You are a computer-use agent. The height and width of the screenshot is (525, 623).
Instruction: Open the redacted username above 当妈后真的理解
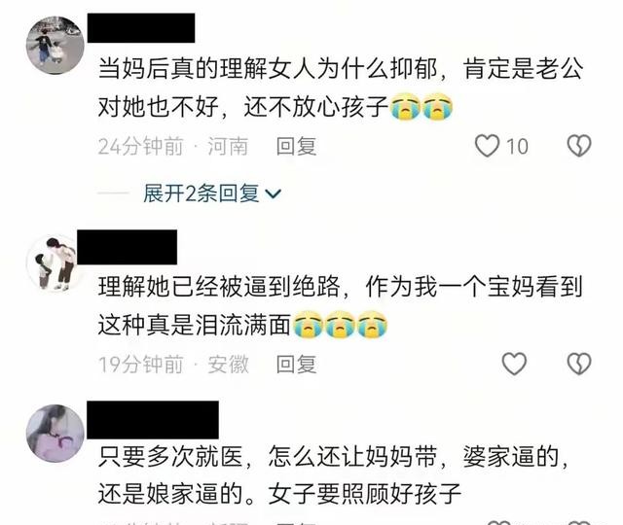point(141,28)
